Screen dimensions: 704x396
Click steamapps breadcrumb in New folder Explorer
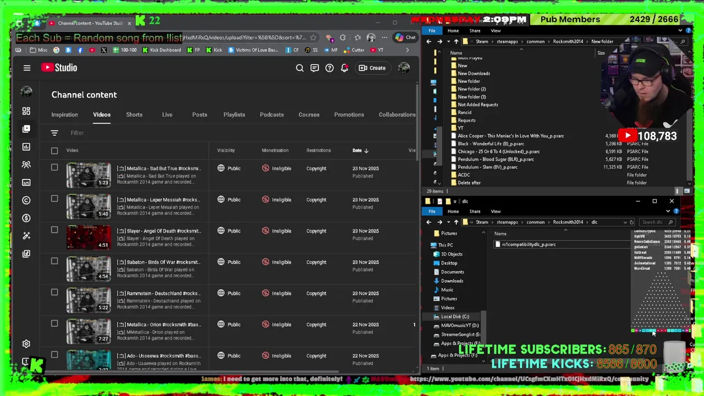tap(507, 41)
